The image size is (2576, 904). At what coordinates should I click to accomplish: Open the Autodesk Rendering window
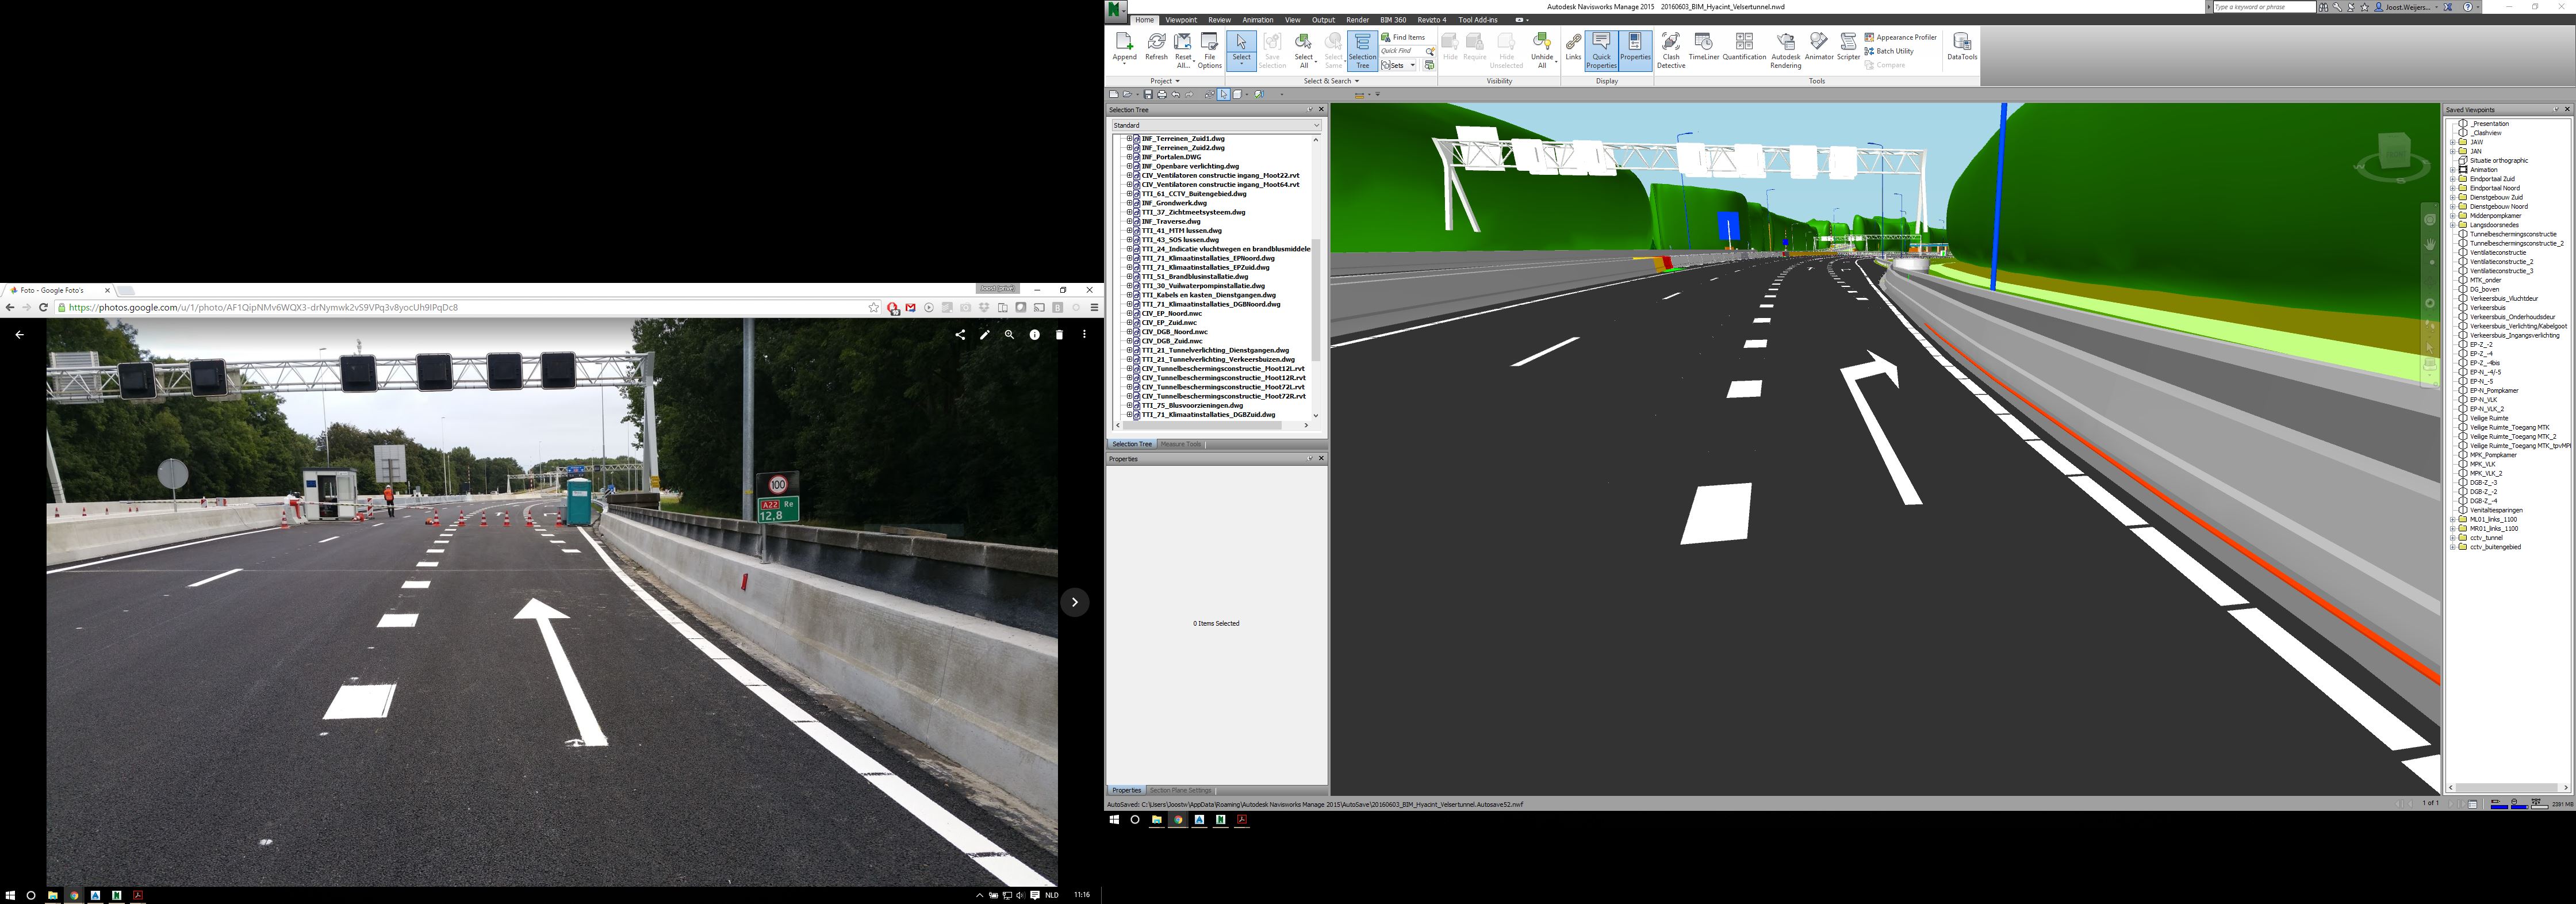1785,50
